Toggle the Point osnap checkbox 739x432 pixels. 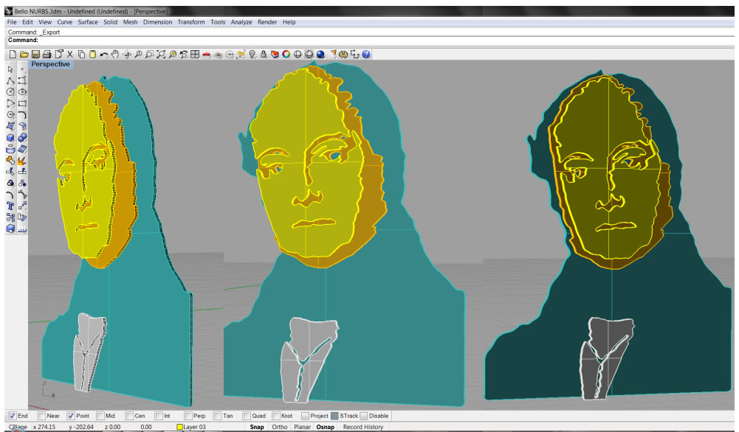(71, 416)
